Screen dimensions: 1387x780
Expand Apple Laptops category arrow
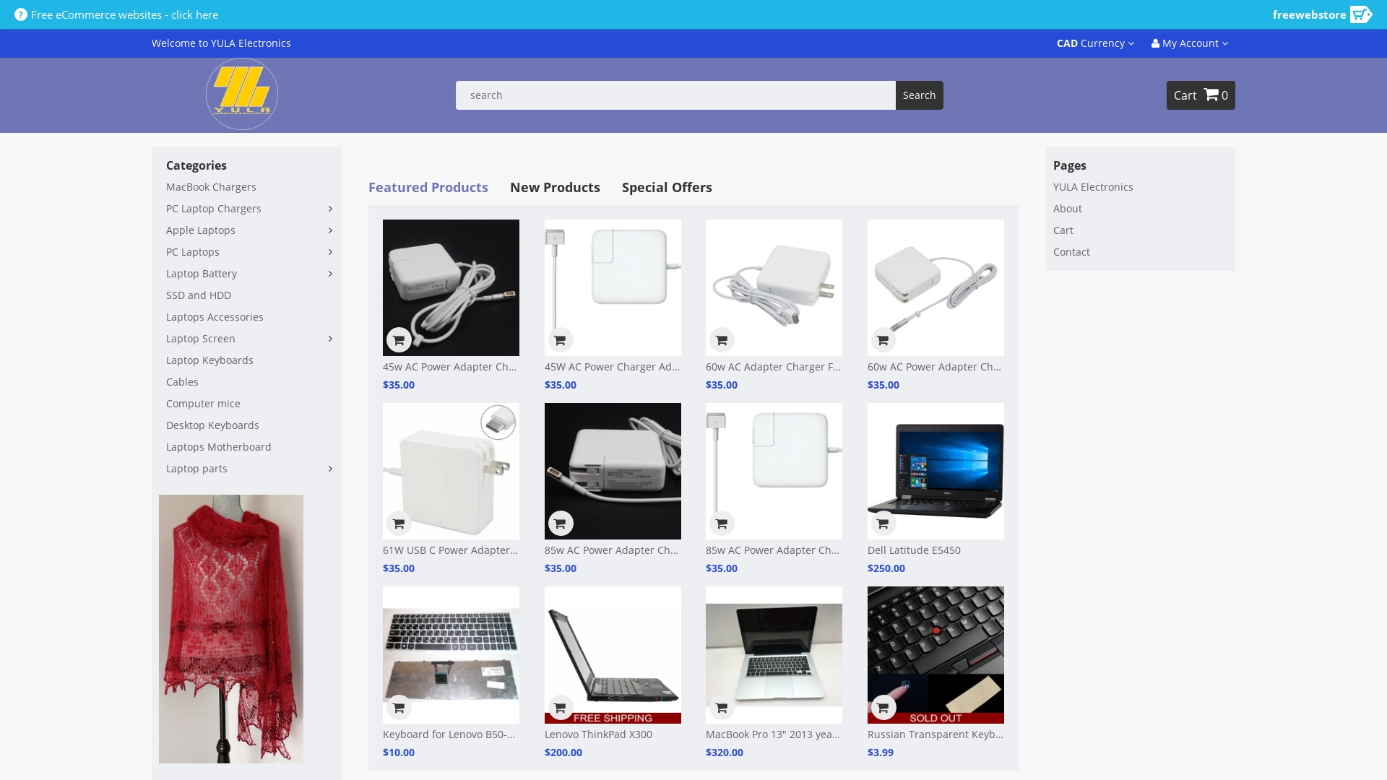(x=330, y=230)
